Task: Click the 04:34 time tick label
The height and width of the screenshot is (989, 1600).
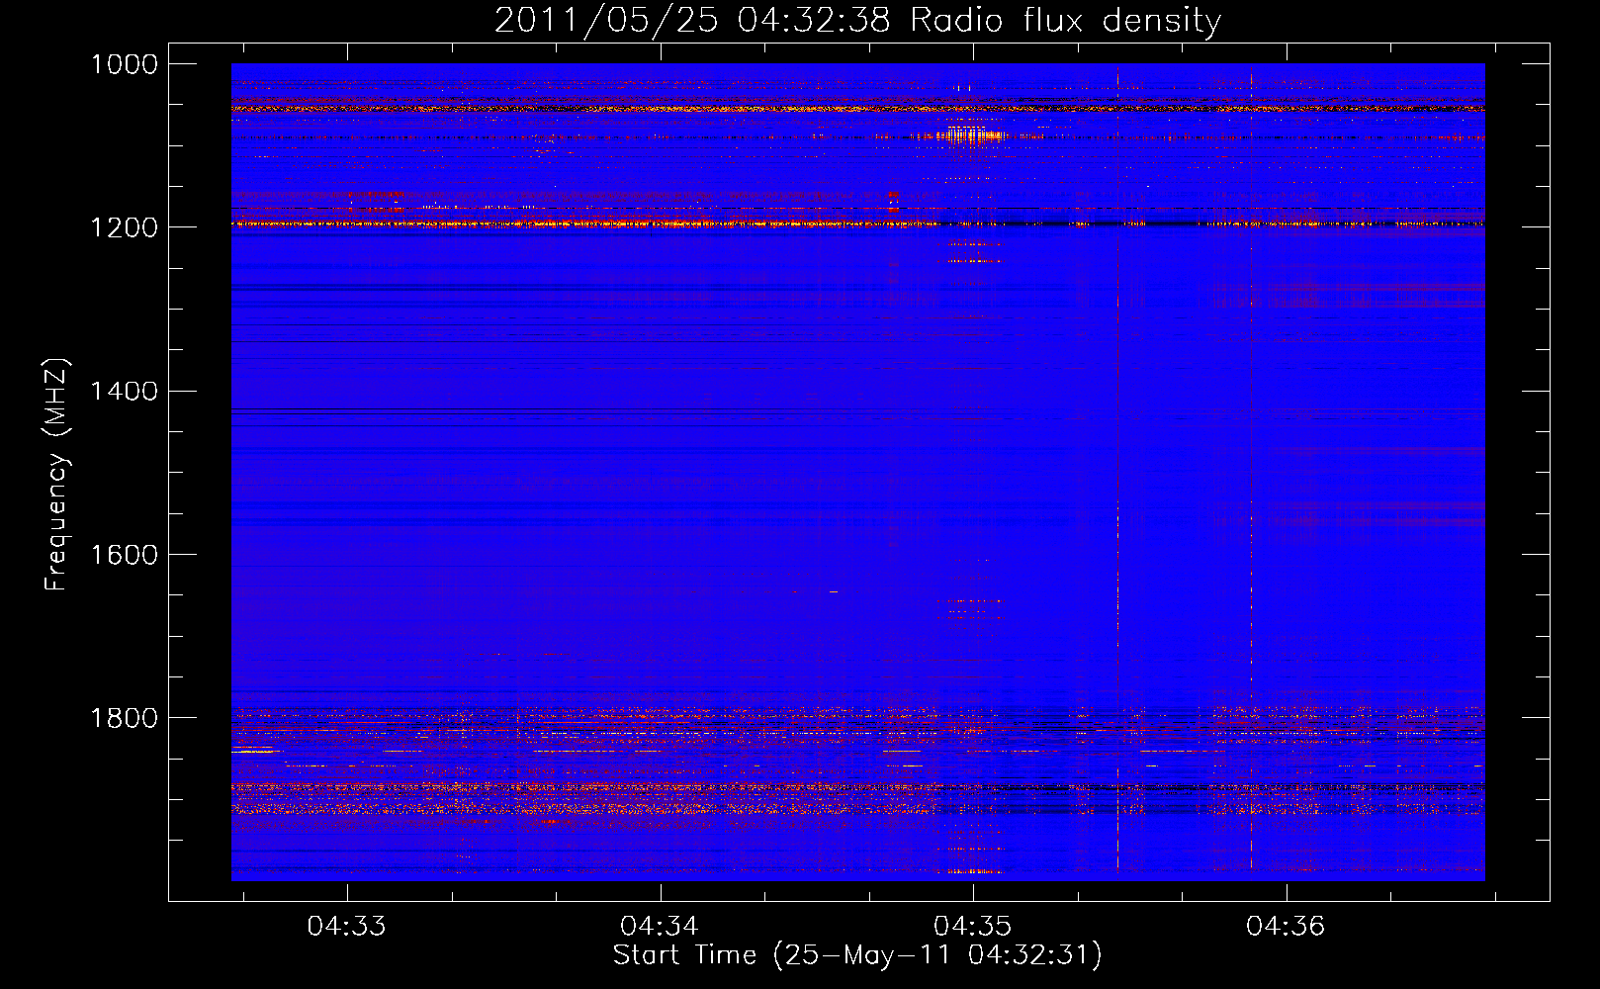Action: coord(660,927)
